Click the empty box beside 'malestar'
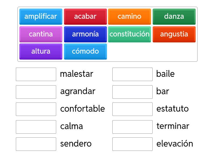Viewport: 215px width, 161px height. (36, 74)
